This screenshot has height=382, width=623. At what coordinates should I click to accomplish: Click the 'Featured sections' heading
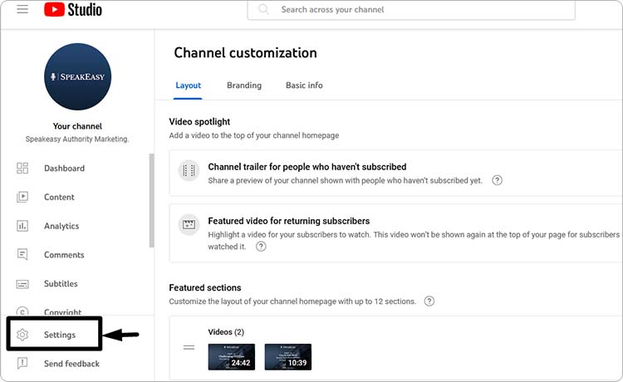(x=205, y=287)
